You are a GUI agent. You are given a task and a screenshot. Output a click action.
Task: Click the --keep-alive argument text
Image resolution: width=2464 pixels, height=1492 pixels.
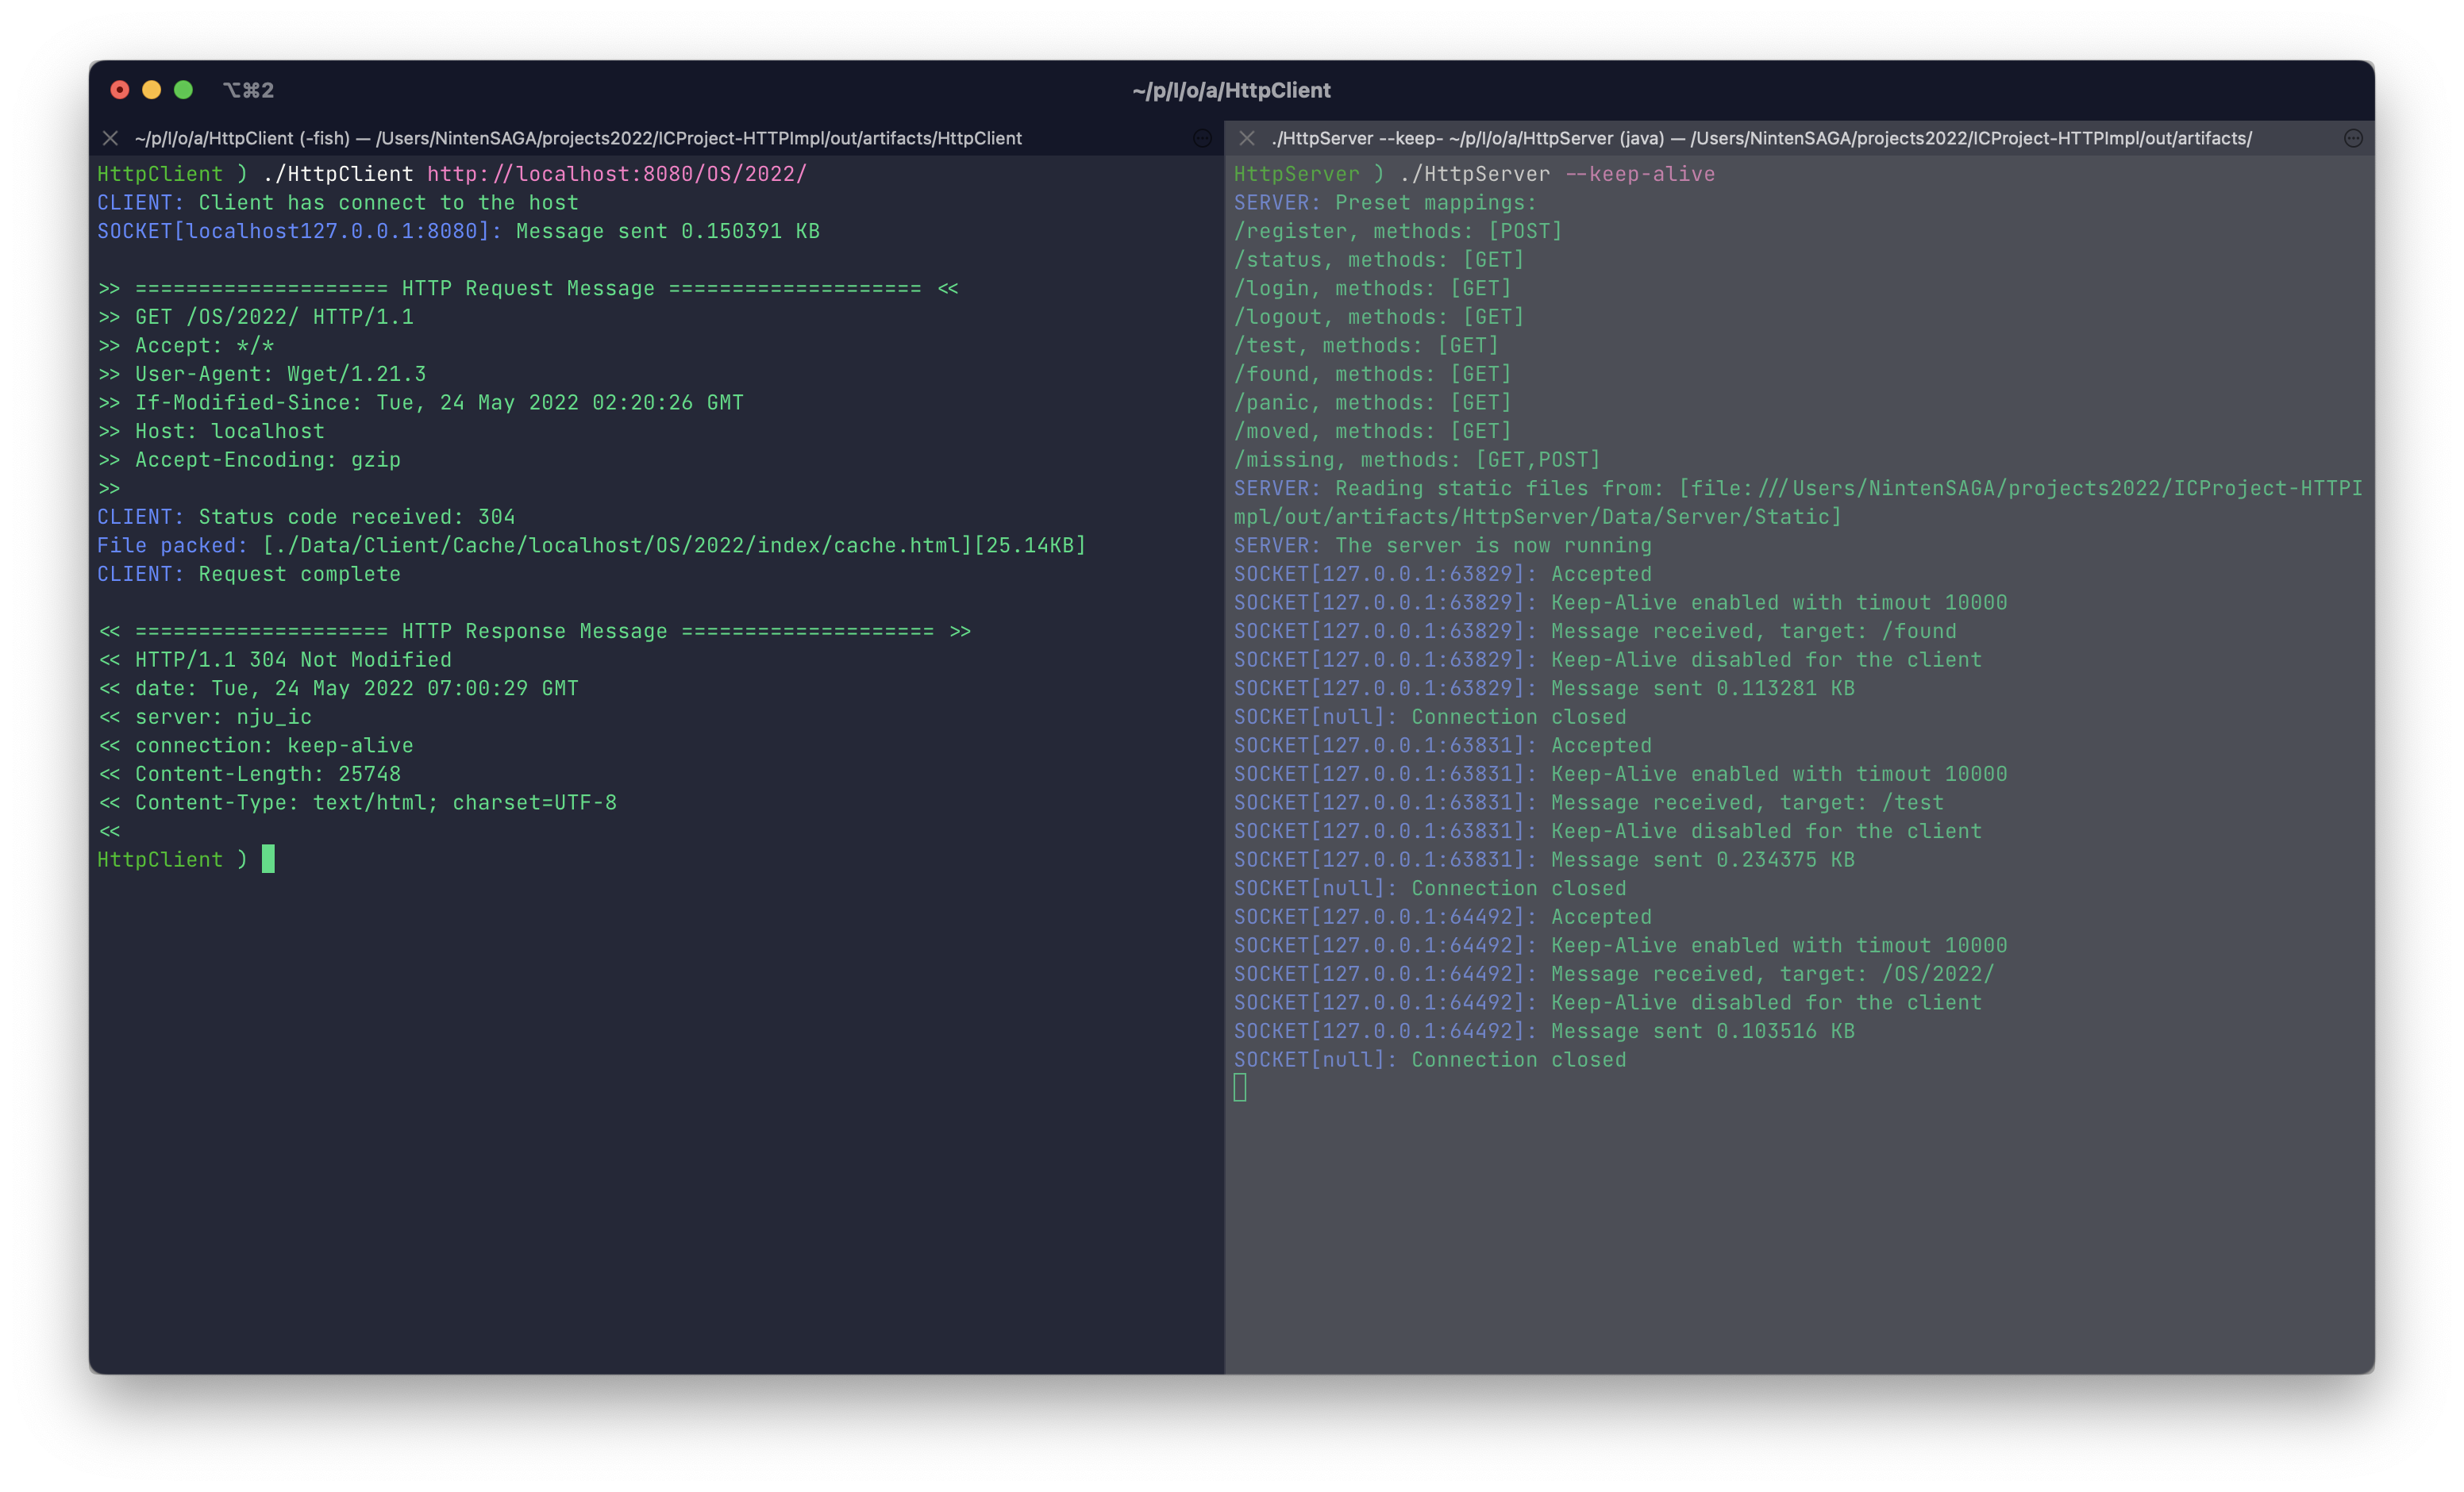click(1640, 174)
